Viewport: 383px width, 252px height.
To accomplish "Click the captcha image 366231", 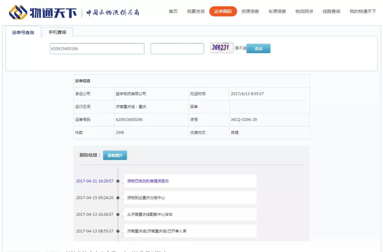I will pyautogui.click(x=222, y=48).
